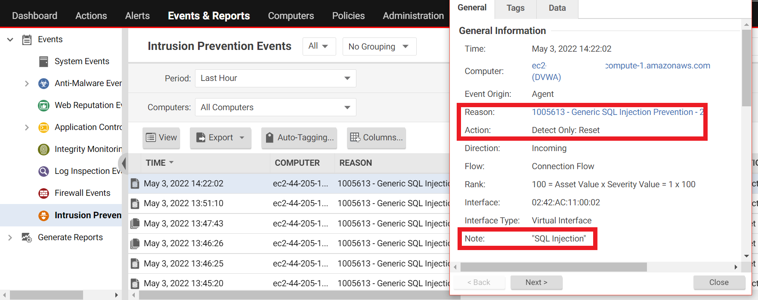Viewport: 758px width, 300px height.
Task: Select the Firewall Events tree item
Action: click(x=82, y=193)
